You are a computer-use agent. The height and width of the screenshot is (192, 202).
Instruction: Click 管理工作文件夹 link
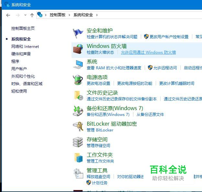coord(100,161)
